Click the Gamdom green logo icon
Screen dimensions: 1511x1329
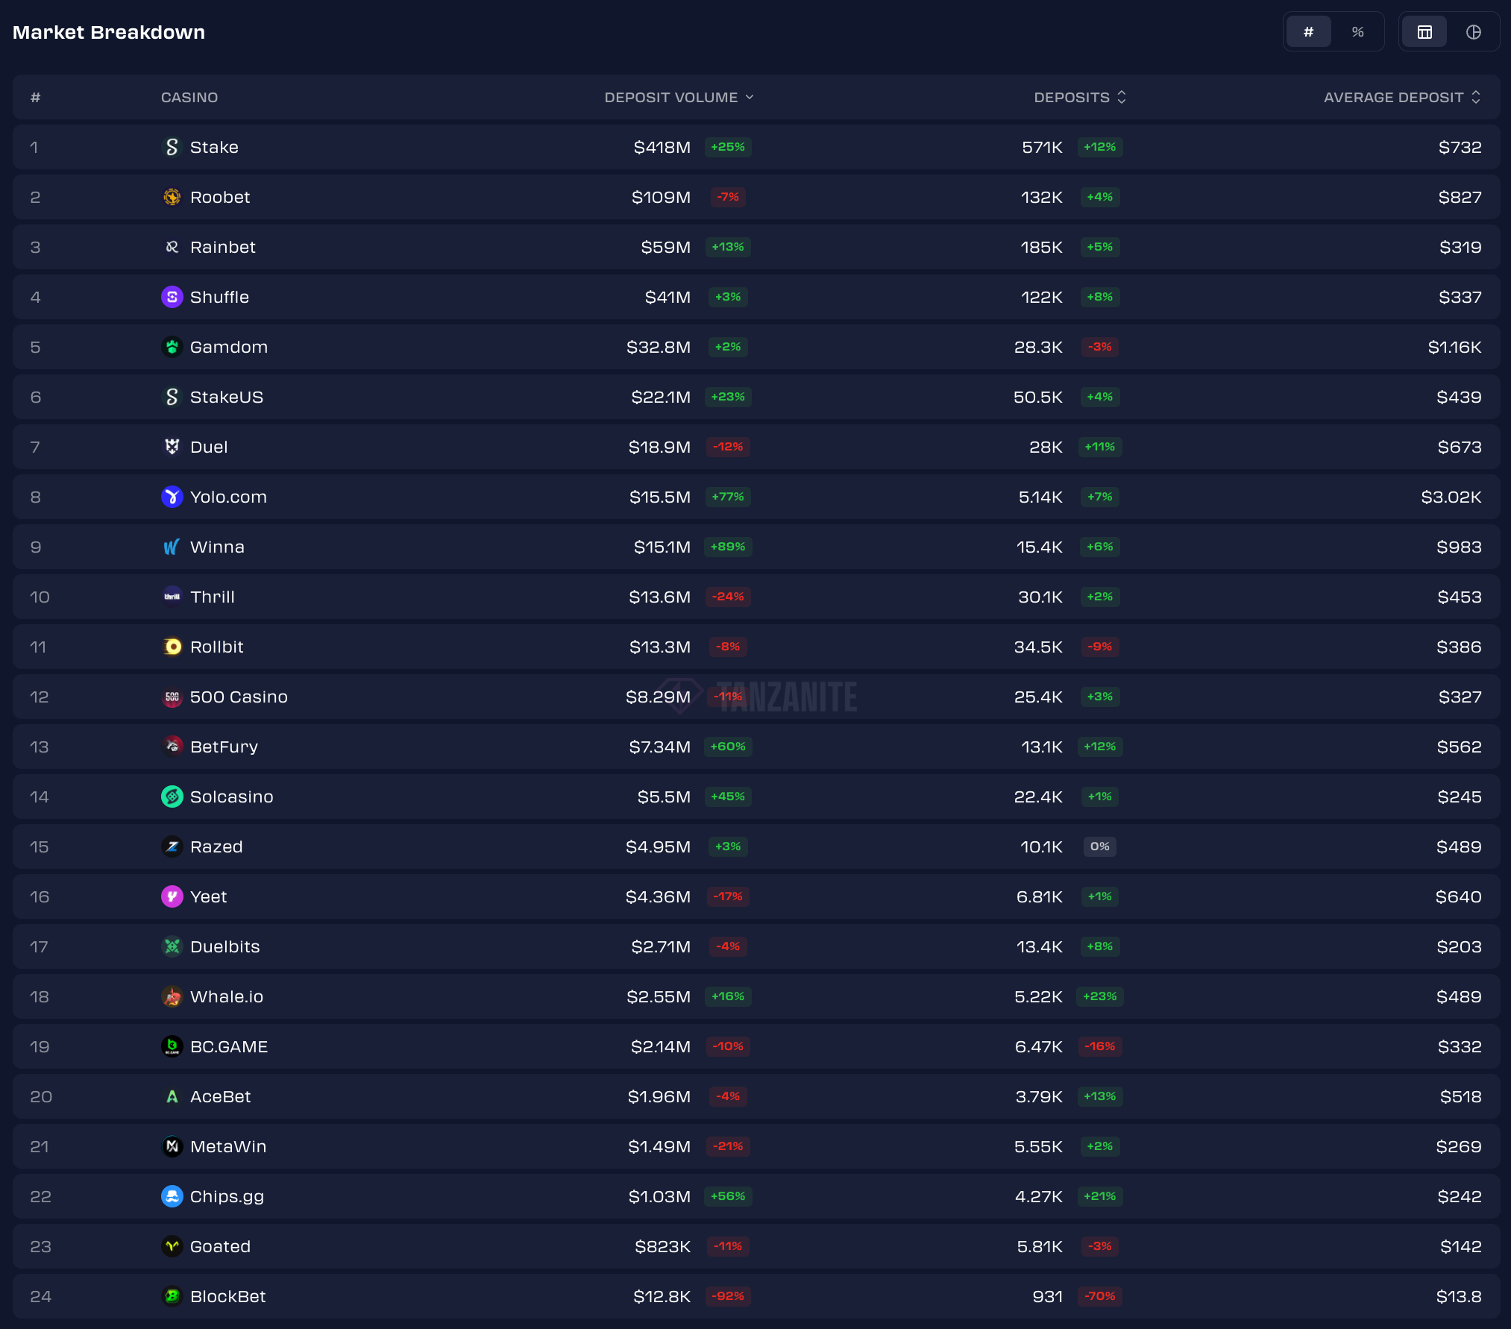coord(172,347)
